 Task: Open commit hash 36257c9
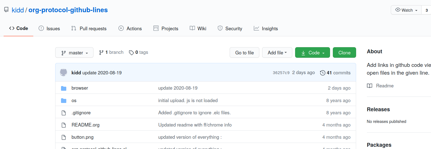281,73
